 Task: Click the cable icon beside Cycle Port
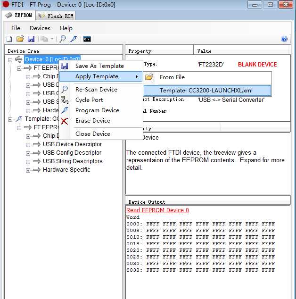point(65,100)
